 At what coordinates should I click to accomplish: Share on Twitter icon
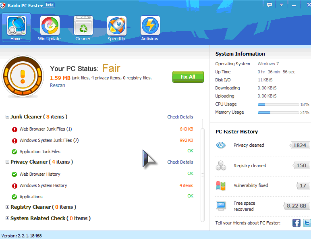[x=307, y=223]
